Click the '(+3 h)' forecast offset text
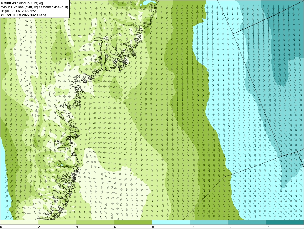304x229 pixels. (41, 15)
